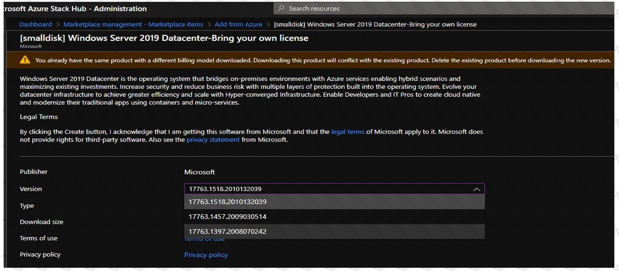Collapse the Version dropdown arrow

click(476, 189)
